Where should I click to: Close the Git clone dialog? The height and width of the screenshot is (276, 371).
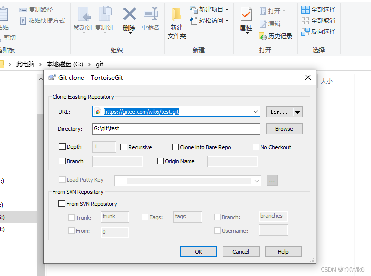pos(308,77)
